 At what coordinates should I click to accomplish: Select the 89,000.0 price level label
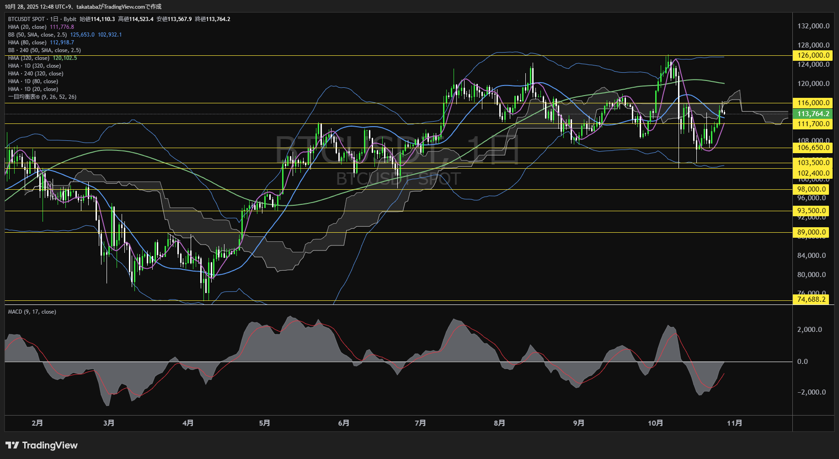[812, 232]
